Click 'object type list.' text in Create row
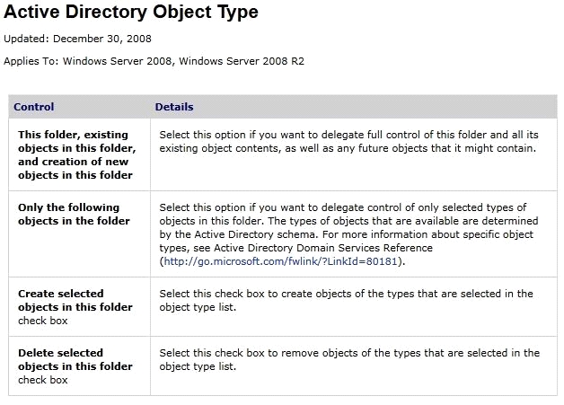 pyautogui.click(x=198, y=307)
